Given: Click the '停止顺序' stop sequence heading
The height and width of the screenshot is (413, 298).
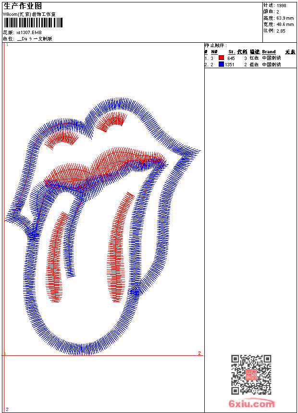Looking at the screenshot, I should pos(216,45).
